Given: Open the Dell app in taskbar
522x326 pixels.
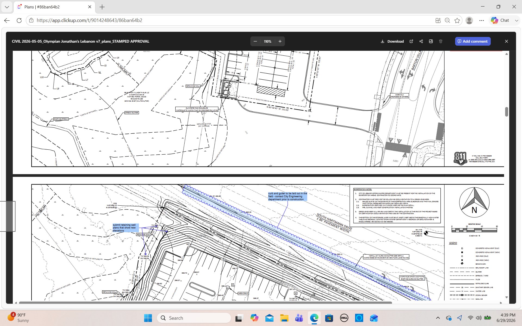Looking at the screenshot, I should pyautogui.click(x=344, y=318).
